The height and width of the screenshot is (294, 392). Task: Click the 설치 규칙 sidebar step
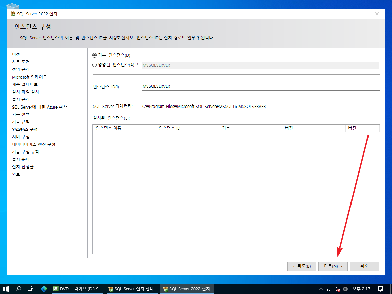21,99
